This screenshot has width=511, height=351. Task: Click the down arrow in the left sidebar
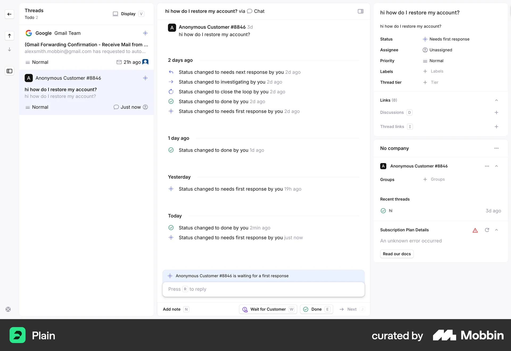click(x=9, y=49)
